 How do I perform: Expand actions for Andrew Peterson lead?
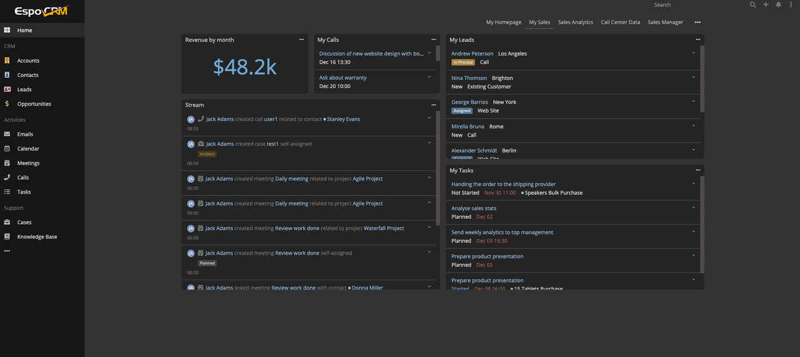(x=693, y=53)
